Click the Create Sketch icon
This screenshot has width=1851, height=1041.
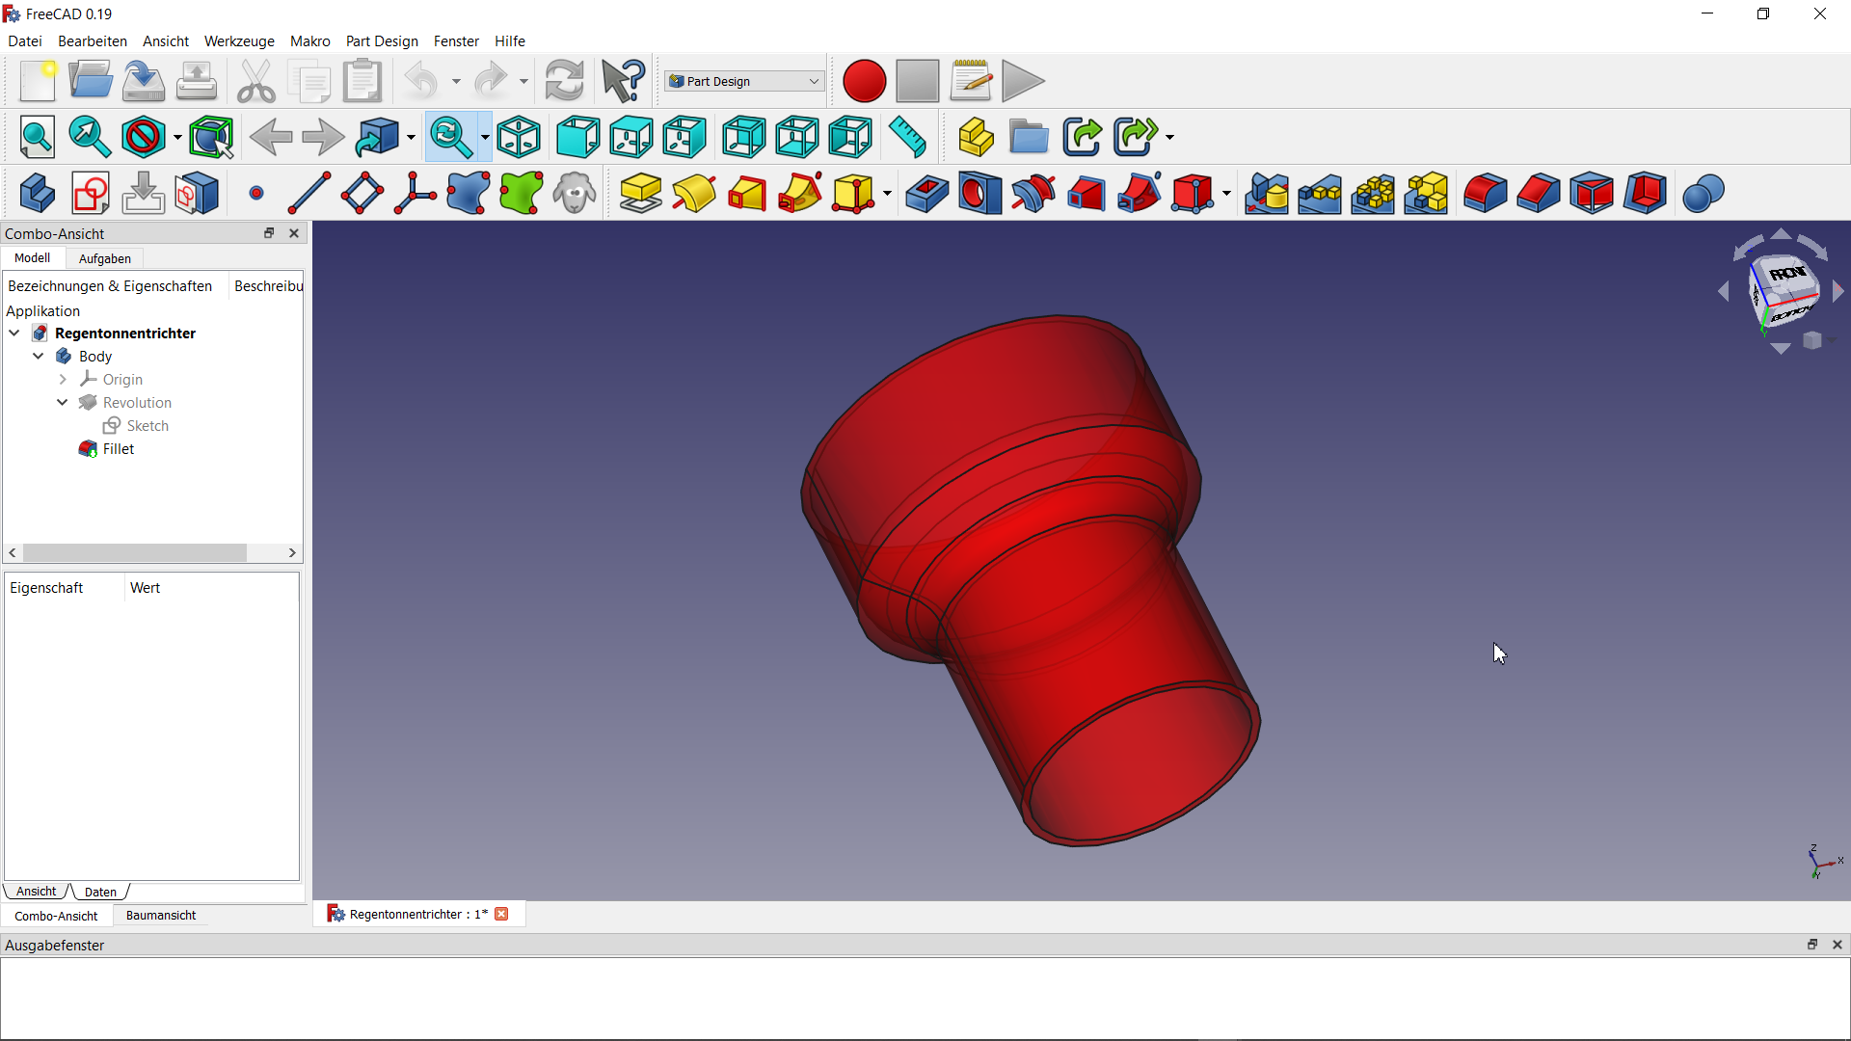click(91, 193)
